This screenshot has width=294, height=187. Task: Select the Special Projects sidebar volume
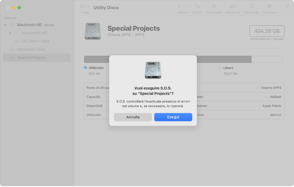tap(37, 57)
